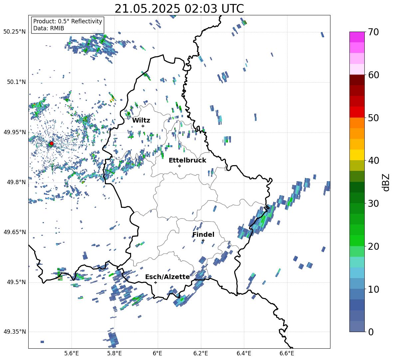Click the dBZ colorbar axis label
Viewport: 394px width, 360px height.
pos(386,182)
